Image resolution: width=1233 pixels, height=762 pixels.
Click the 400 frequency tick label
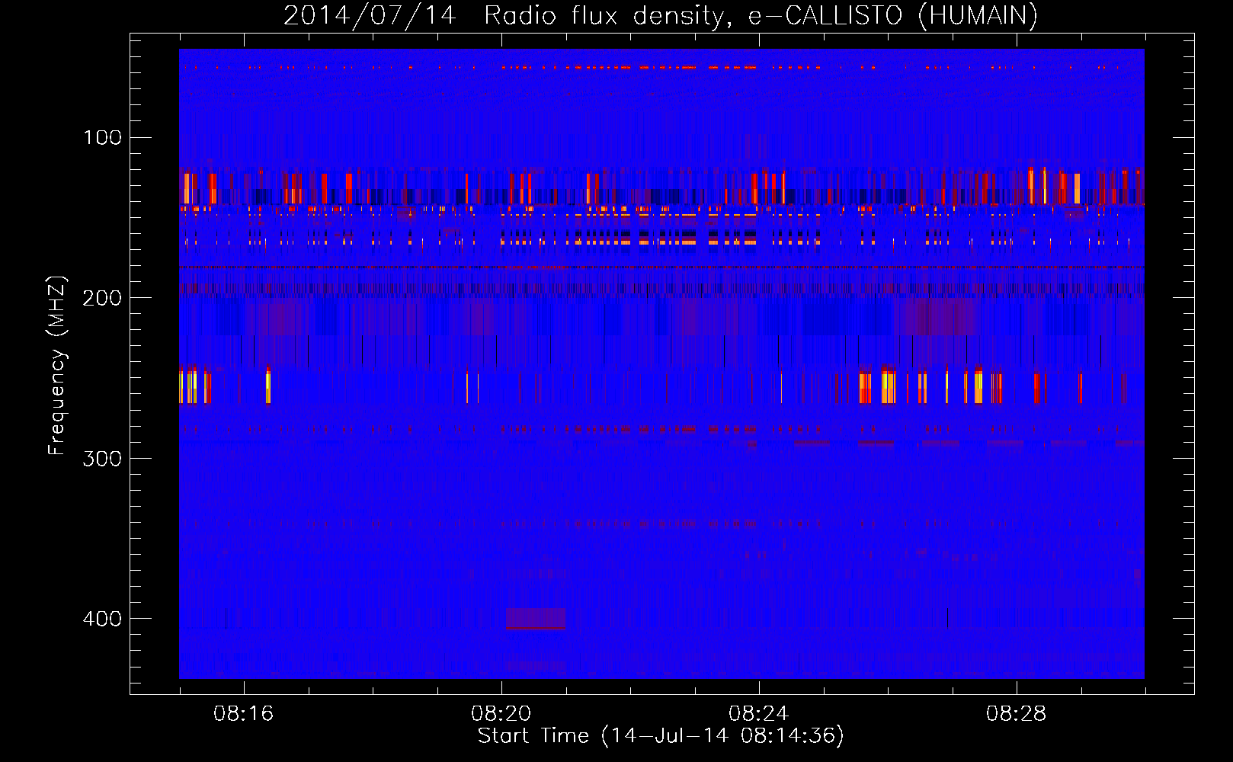click(x=102, y=618)
